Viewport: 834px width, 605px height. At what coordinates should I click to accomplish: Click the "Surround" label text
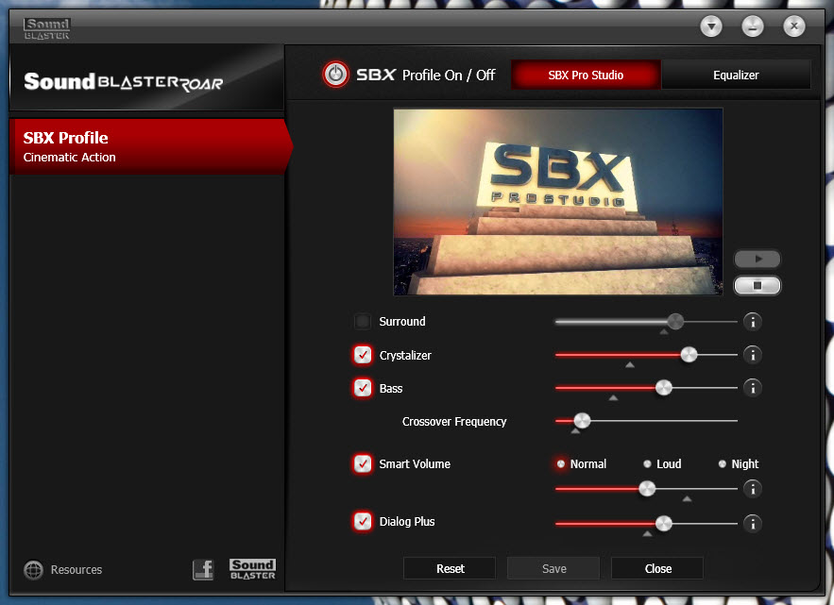402,322
